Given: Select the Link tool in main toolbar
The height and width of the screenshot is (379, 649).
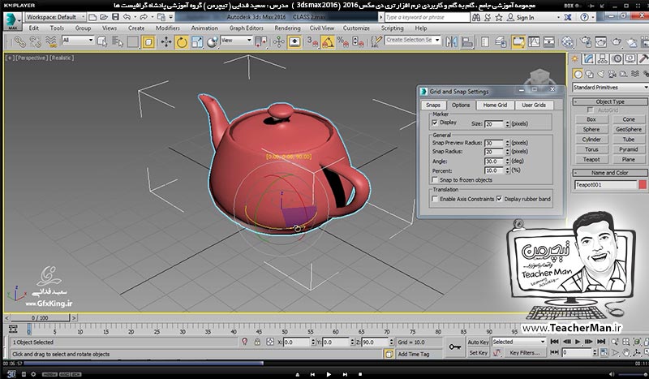Looking at the screenshot, I should point(19,41).
